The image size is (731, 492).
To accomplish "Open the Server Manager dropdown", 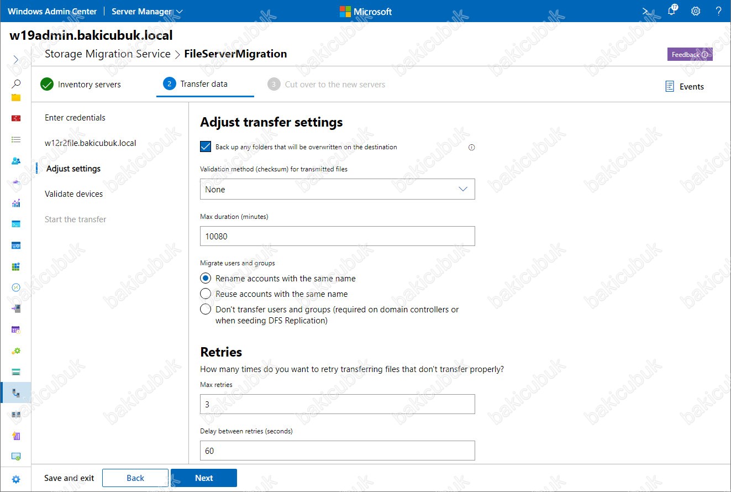I will pyautogui.click(x=147, y=11).
